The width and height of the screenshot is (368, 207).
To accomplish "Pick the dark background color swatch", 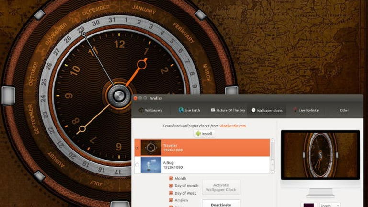I will point(308,205).
